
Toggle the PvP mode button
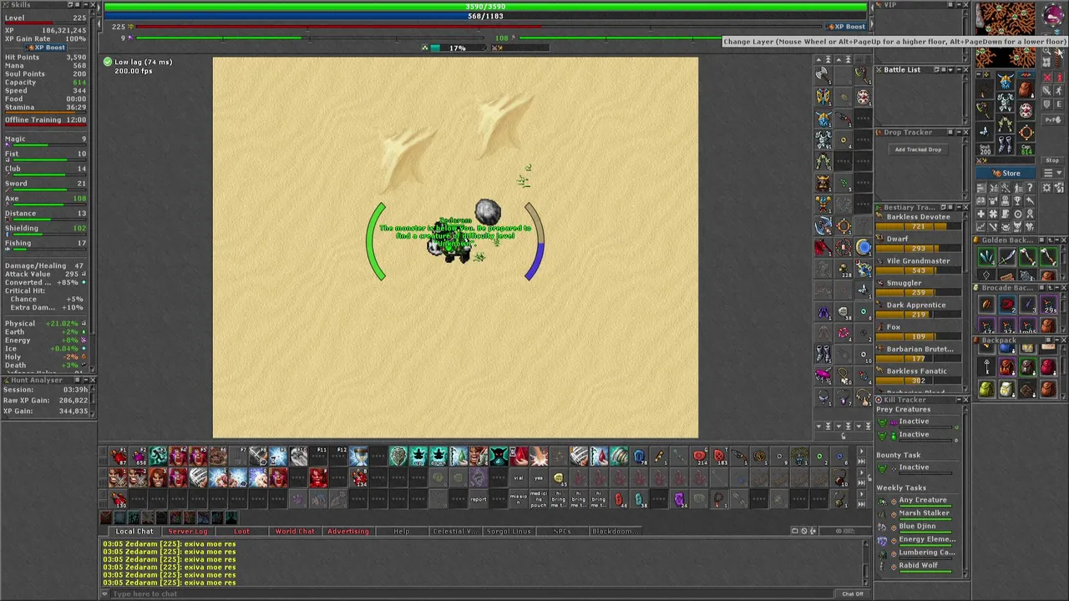(1053, 120)
